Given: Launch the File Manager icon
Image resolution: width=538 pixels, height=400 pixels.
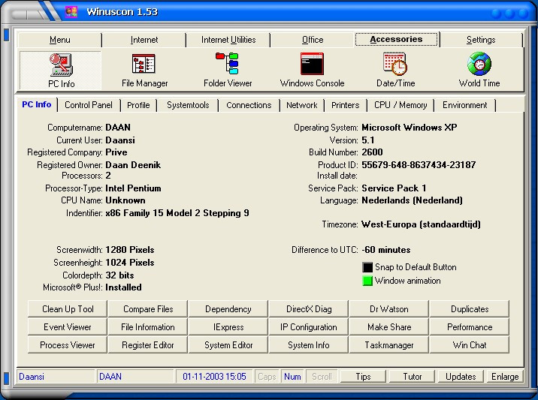Looking at the screenshot, I should click(x=144, y=71).
